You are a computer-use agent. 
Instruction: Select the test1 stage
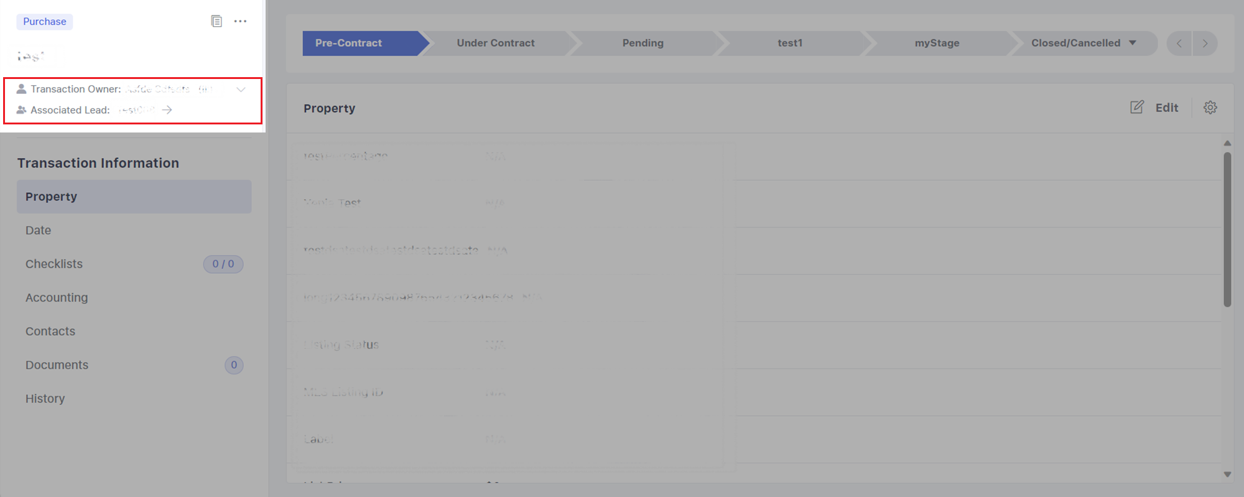[790, 43]
